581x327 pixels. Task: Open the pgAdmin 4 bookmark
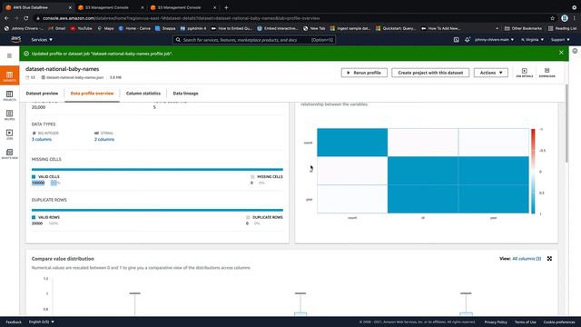pyautogui.click(x=193, y=28)
